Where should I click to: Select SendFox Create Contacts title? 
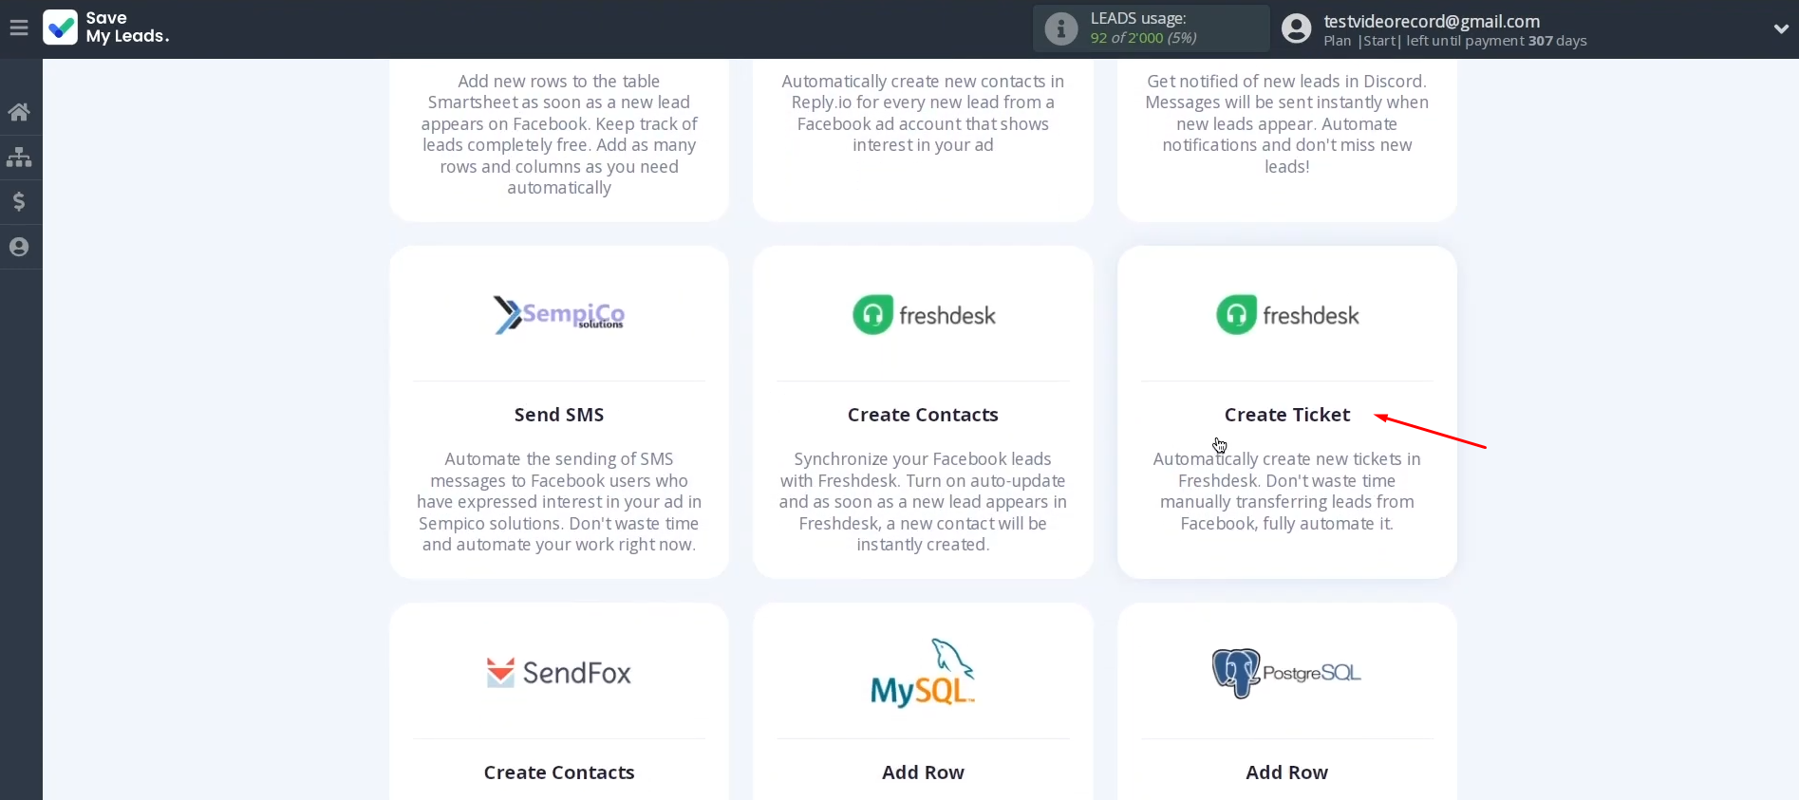(x=559, y=772)
